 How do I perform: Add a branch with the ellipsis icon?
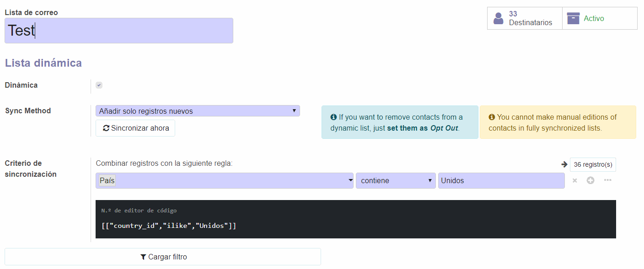click(x=607, y=180)
